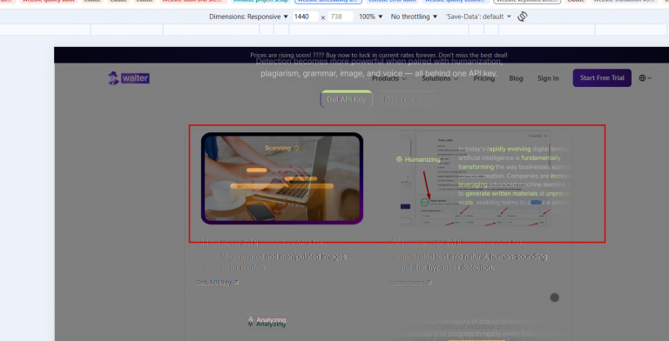Open the Blog page

click(516, 78)
